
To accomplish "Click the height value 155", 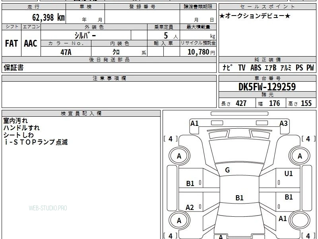I will [x=306, y=103].
